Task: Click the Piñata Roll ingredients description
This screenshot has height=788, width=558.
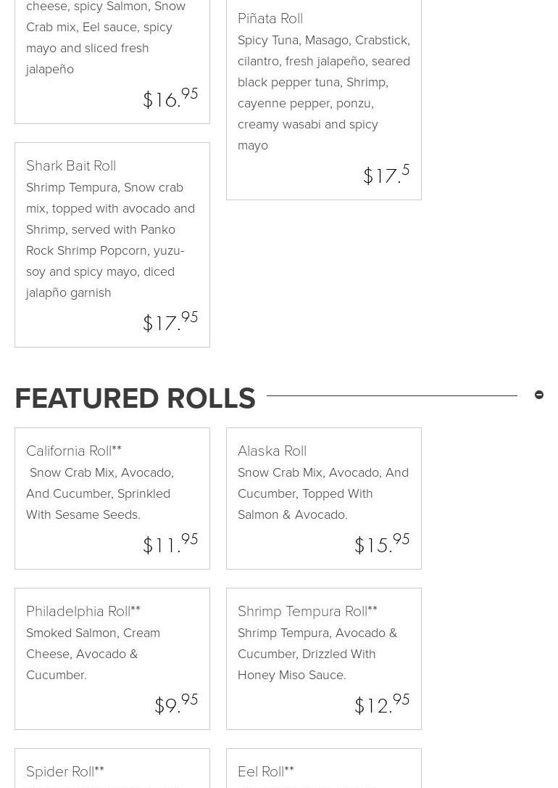Action: 323,93
